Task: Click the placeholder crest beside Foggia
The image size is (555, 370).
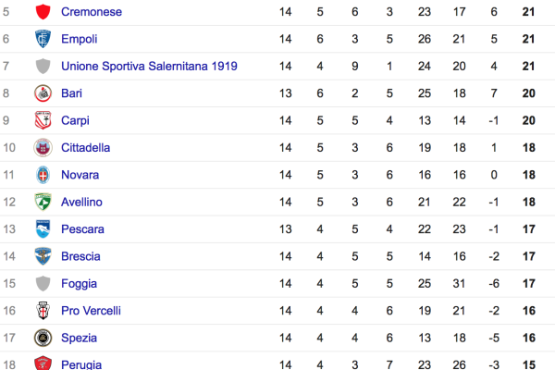Action: click(42, 284)
